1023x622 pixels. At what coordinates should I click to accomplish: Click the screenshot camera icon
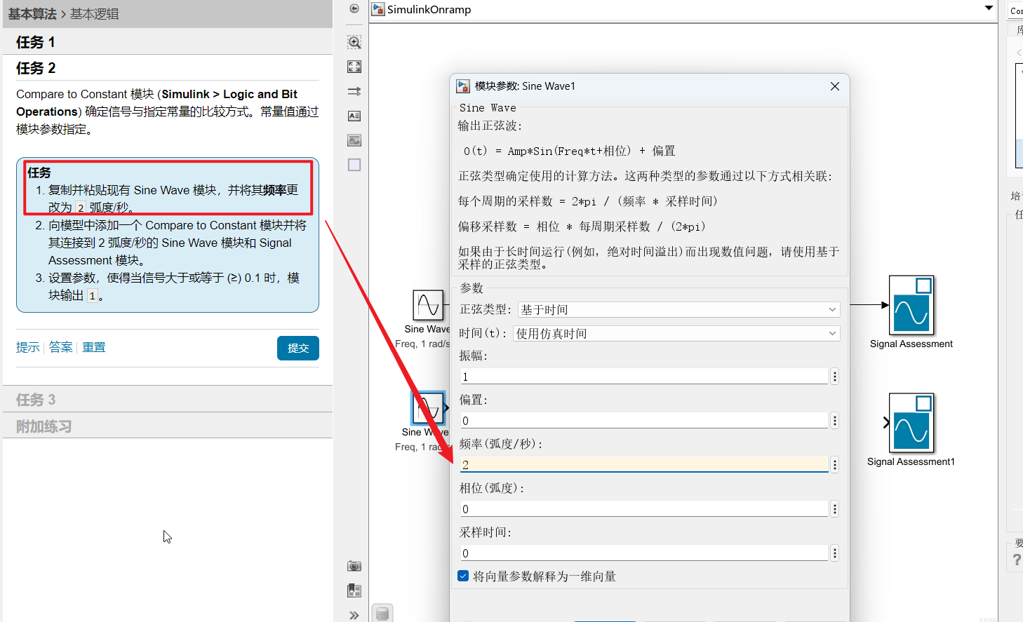tap(354, 566)
